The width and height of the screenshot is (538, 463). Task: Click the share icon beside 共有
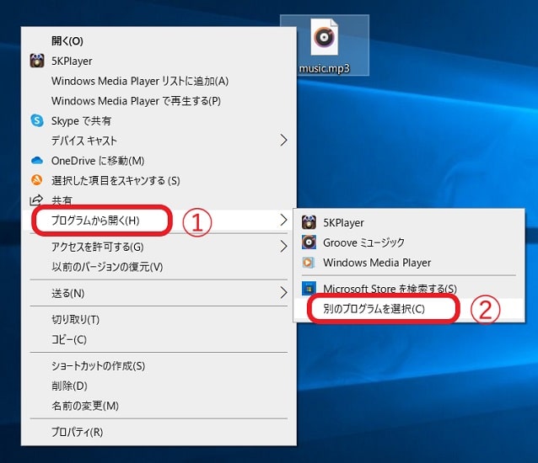point(36,200)
